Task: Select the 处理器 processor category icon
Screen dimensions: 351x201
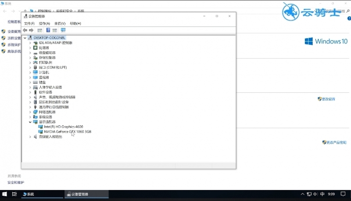Action: pyautogui.click(x=35, y=48)
